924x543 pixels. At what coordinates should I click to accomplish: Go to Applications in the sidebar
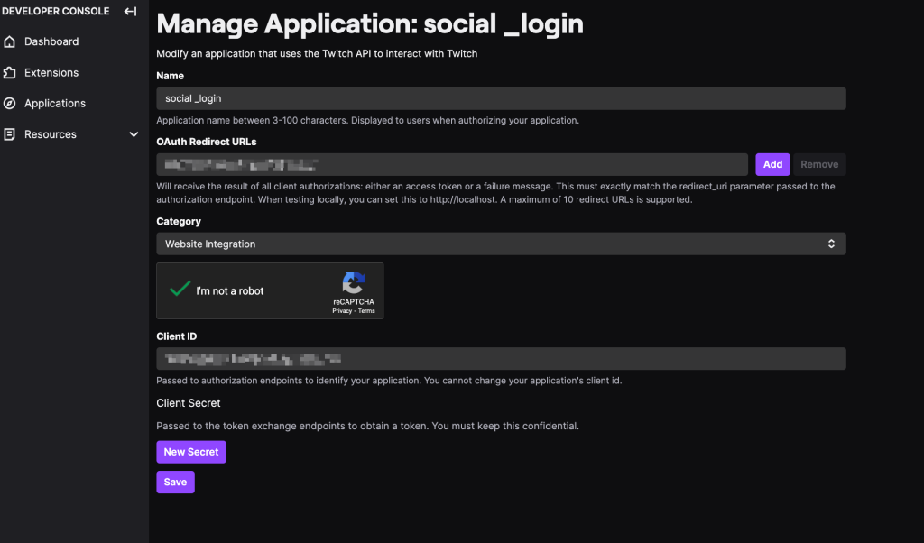coord(55,104)
